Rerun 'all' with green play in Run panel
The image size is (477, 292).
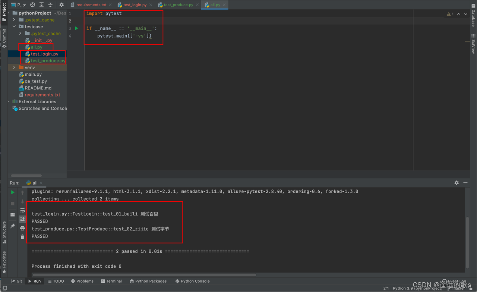click(13, 192)
